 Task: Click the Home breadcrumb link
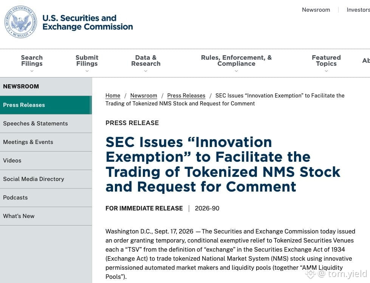tap(113, 96)
